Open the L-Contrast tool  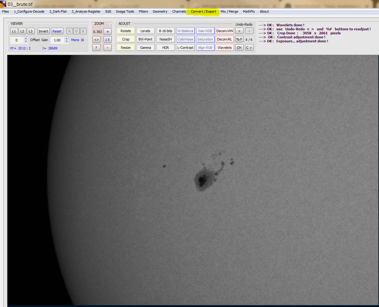(x=185, y=48)
